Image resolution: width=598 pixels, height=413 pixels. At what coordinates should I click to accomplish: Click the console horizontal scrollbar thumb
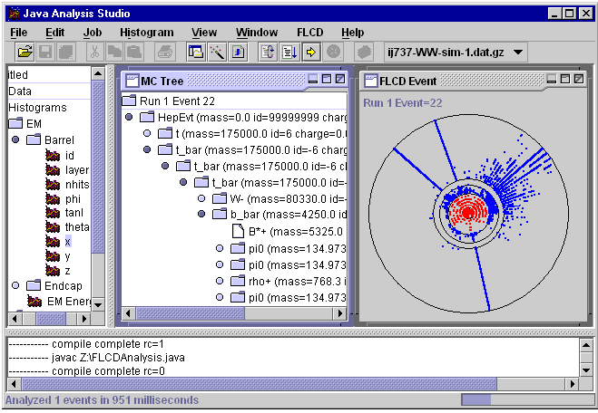[x=252, y=382]
